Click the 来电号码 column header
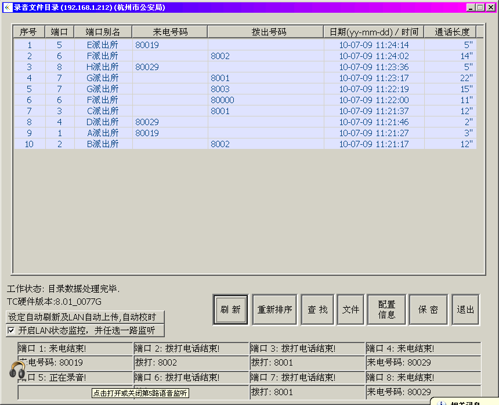Screen dimensions: 499x405 [170, 32]
